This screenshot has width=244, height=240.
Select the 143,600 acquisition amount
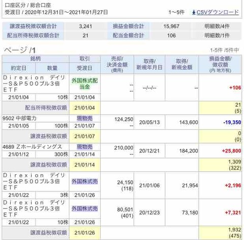189,122
